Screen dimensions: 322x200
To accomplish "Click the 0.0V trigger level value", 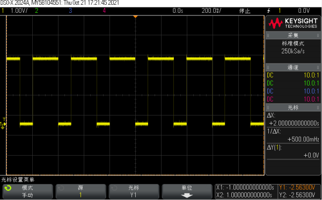I will click(304, 11).
